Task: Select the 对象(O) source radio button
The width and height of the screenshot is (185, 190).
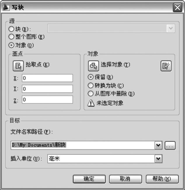Action: (11, 45)
